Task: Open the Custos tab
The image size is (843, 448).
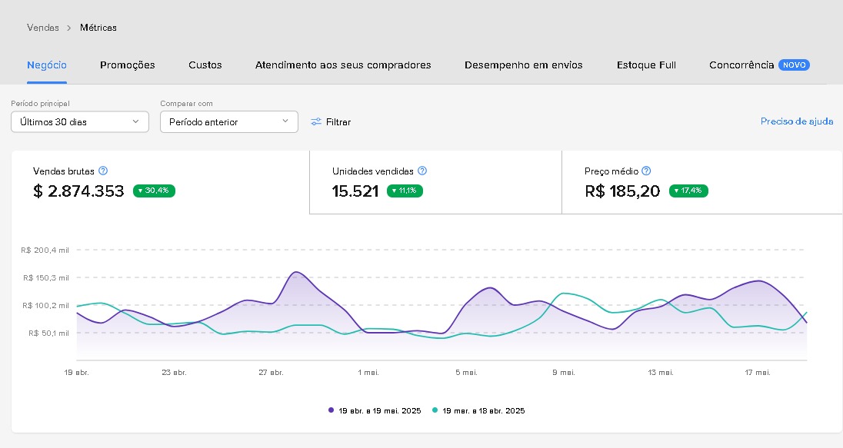Action: coord(205,65)
